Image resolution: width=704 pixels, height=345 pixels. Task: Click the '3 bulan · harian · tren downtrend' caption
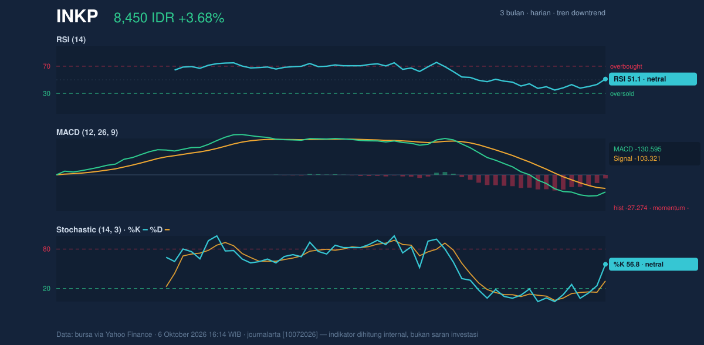pos(553,13)
